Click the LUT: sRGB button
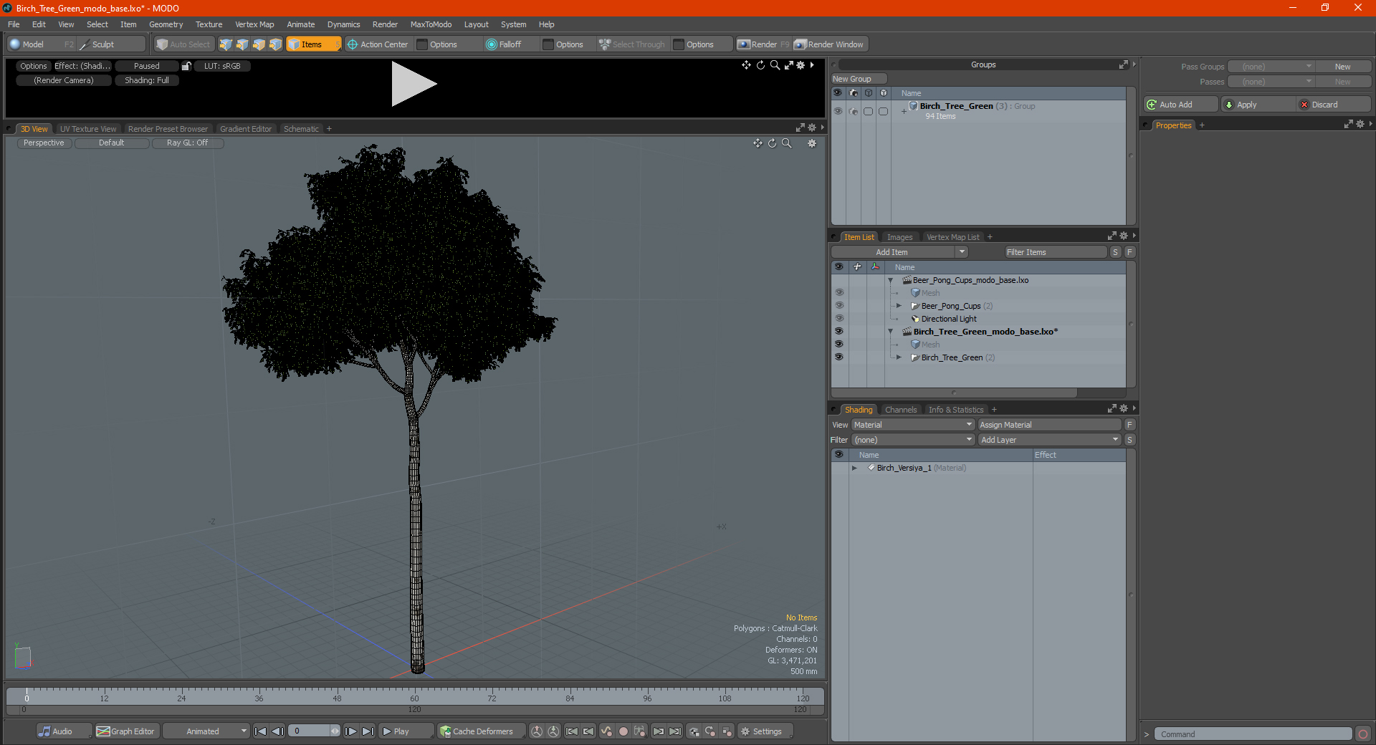Image resolution: width=1376 pixels, height=745 pixels. pyautogui.click(x=222, y=66)
